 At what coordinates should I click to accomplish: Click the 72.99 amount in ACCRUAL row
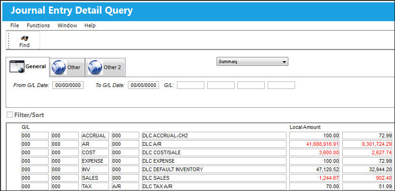point(367,135)
